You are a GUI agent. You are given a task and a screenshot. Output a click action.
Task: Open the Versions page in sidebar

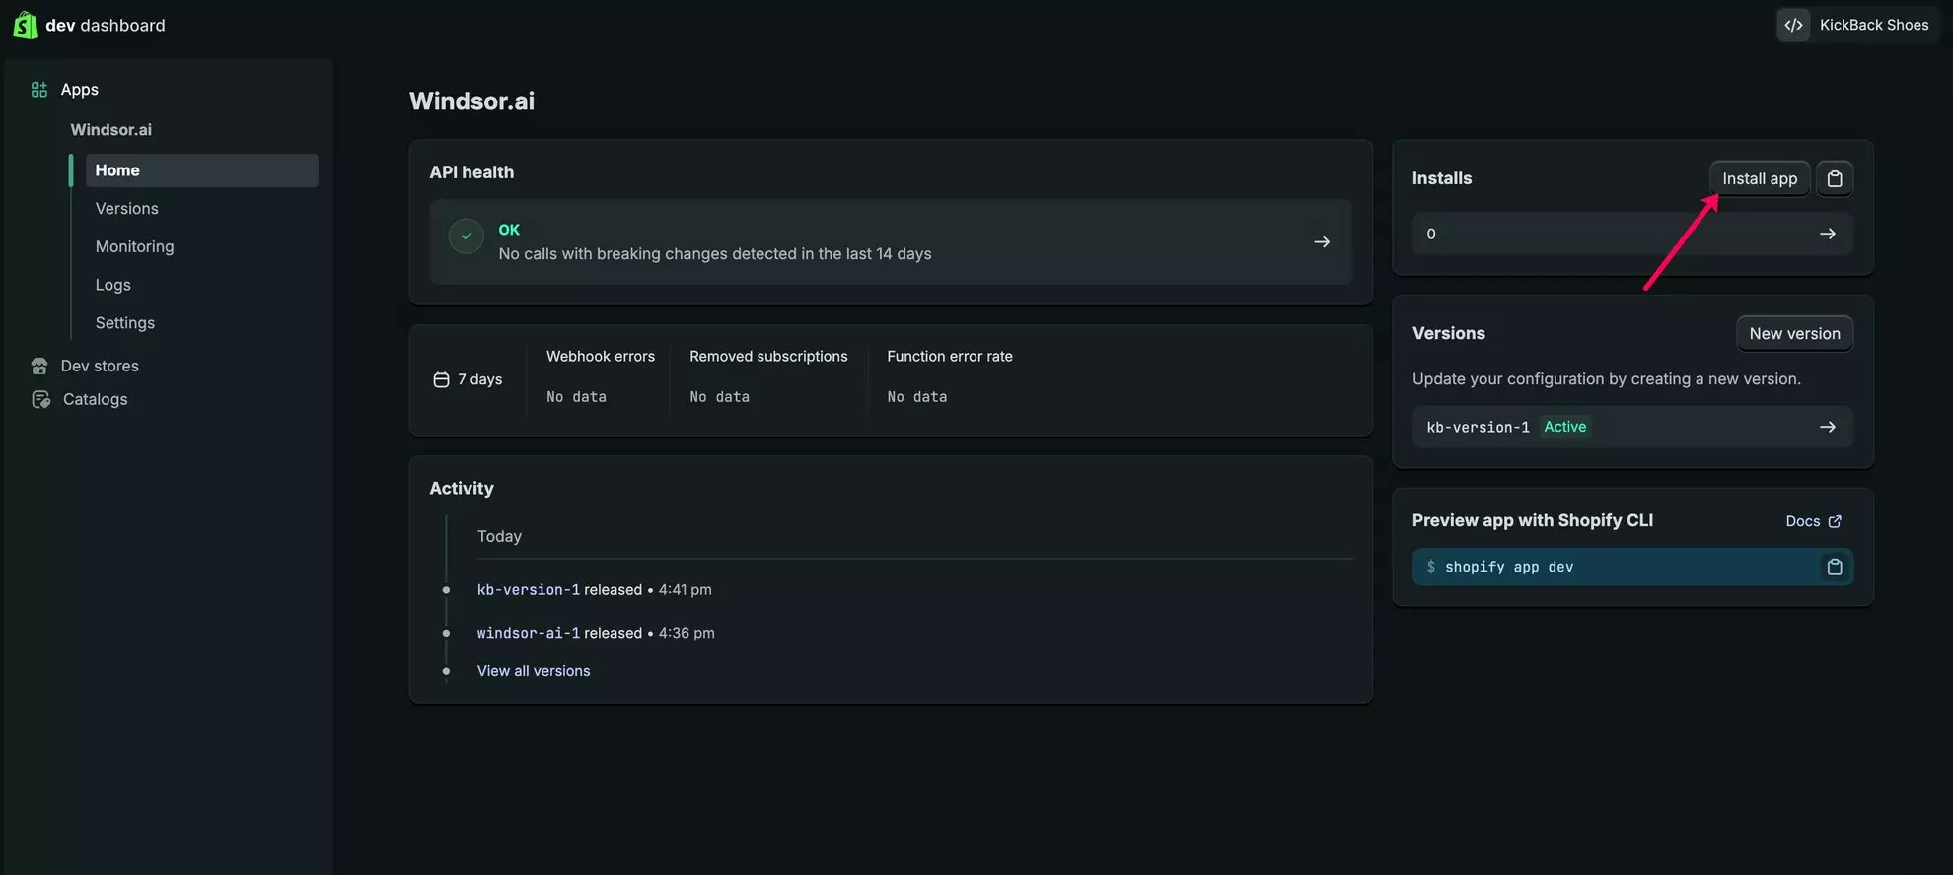(x=126, y=209)
